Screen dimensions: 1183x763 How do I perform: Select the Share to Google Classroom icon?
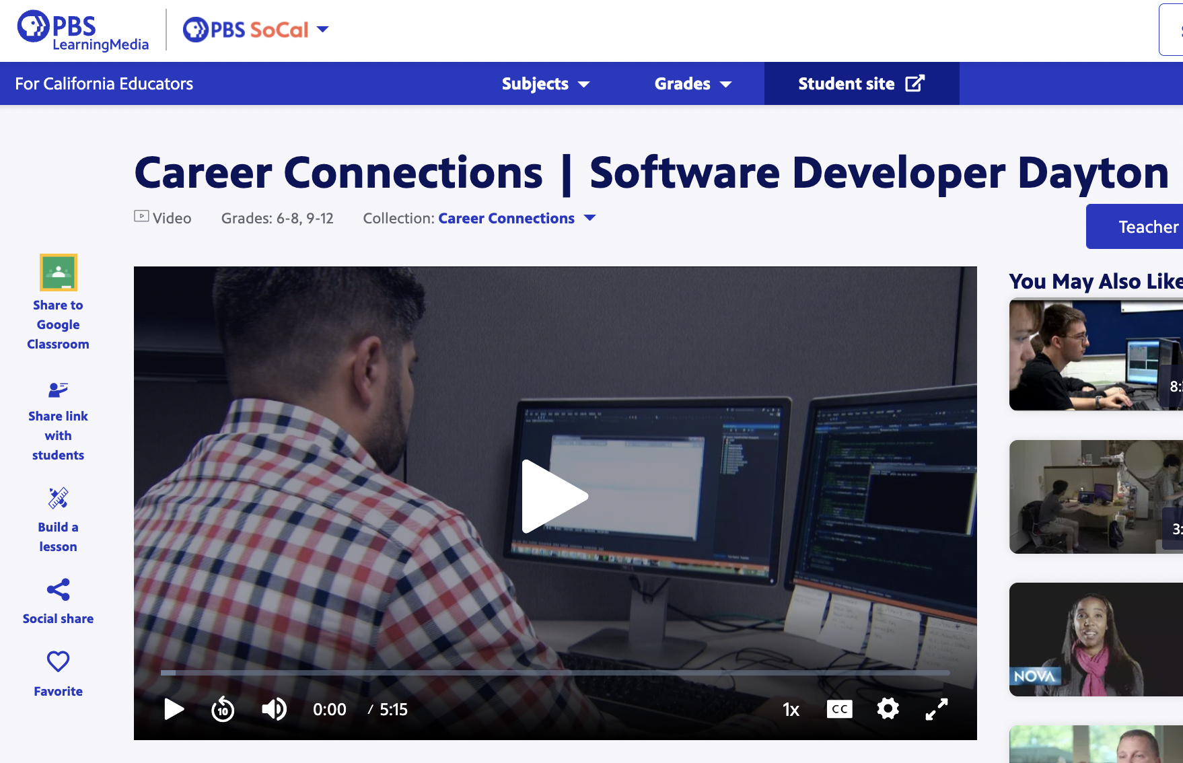(58, 274)
